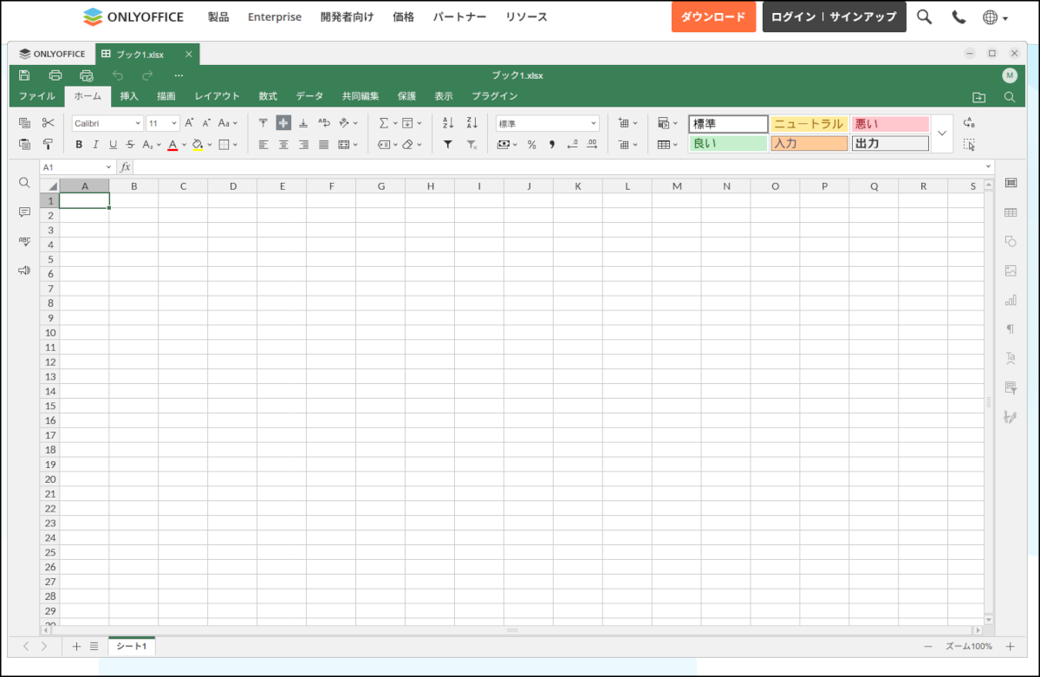Open the comments panel in left sidebar

coord(24,212)
